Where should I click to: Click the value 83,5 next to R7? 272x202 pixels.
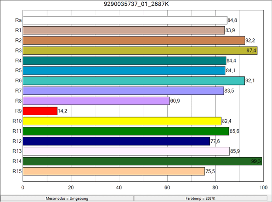click(x=229, y=91)
